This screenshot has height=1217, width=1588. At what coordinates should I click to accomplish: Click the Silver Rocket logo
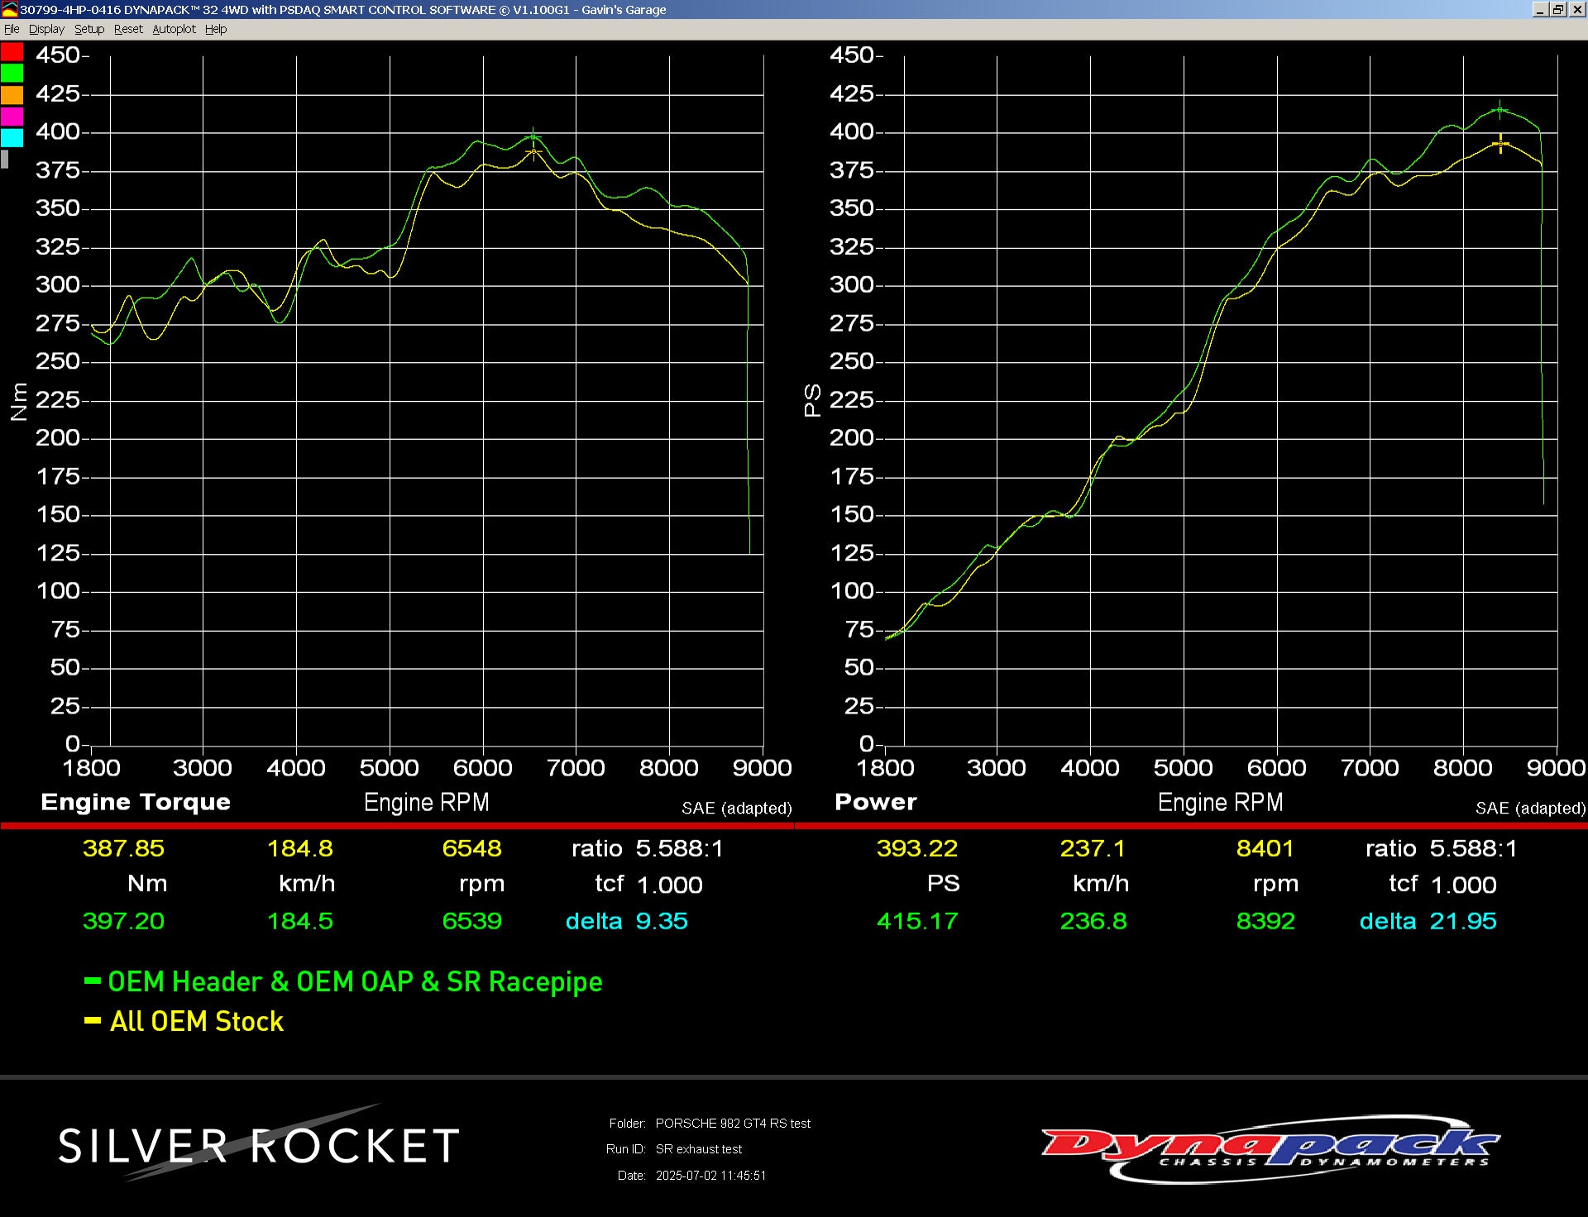point(258,1146)
